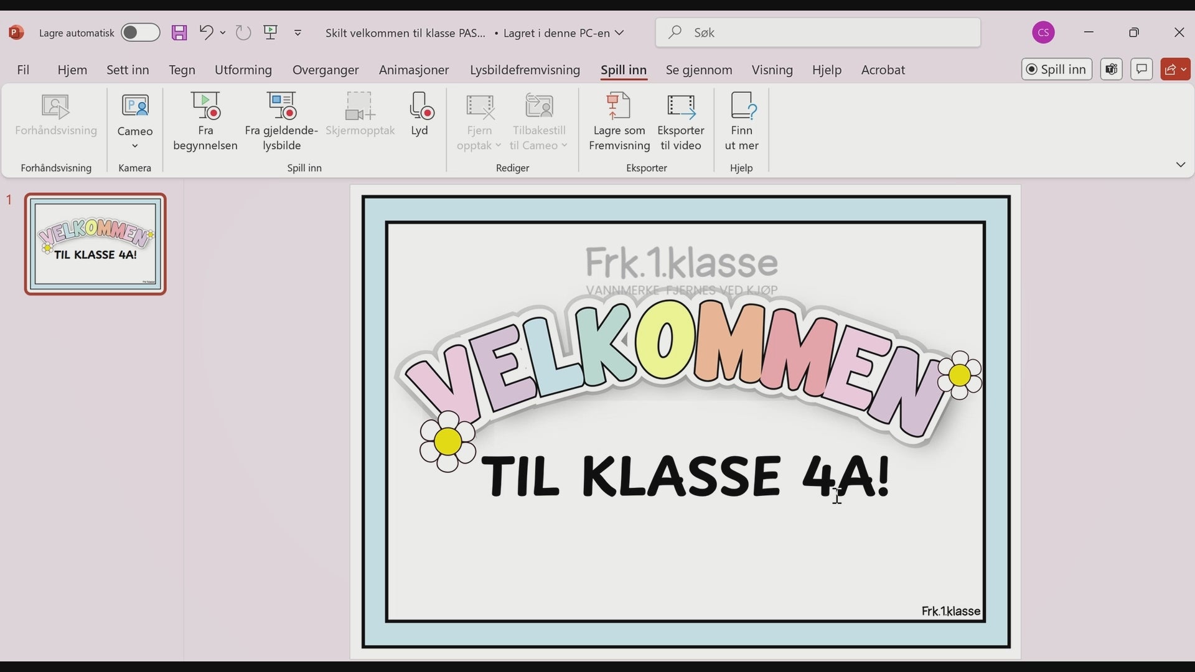
Task: Switch to the Overganger tab
Action: 326,70
